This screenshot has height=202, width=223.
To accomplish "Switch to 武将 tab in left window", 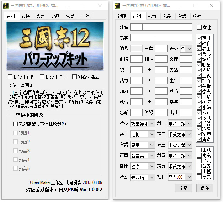I will [x=26, y=16].
